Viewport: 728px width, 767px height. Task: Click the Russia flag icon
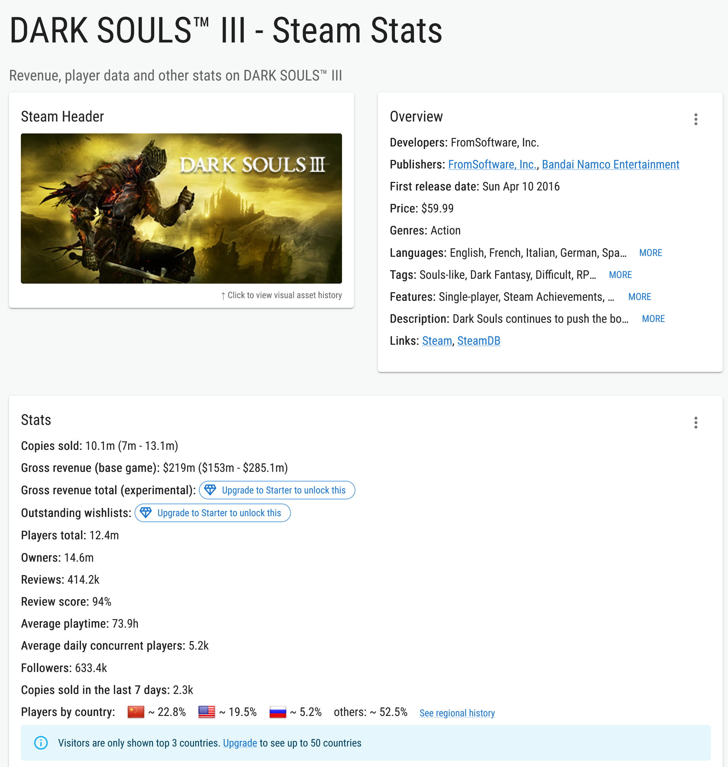click(x=278, y=712)
